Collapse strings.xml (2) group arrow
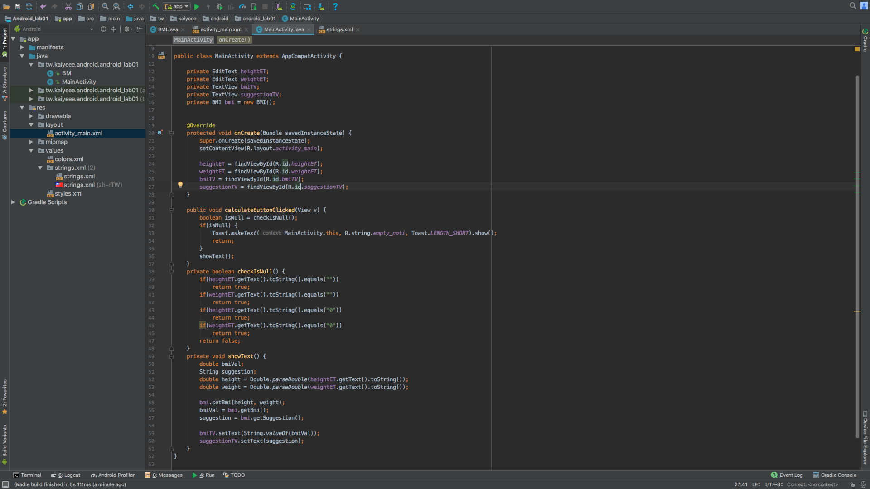This screenshot has height=489, width=870. pos(40,168)
